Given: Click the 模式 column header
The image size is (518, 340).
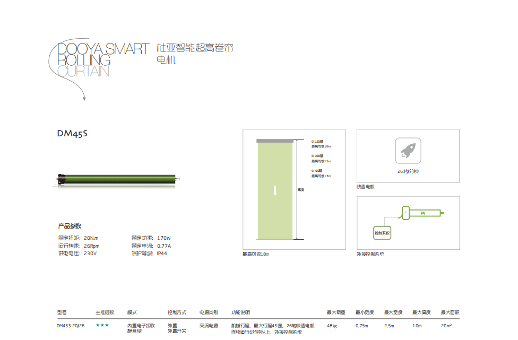Looking at the screenshot, I should click(x=132, y=312).
